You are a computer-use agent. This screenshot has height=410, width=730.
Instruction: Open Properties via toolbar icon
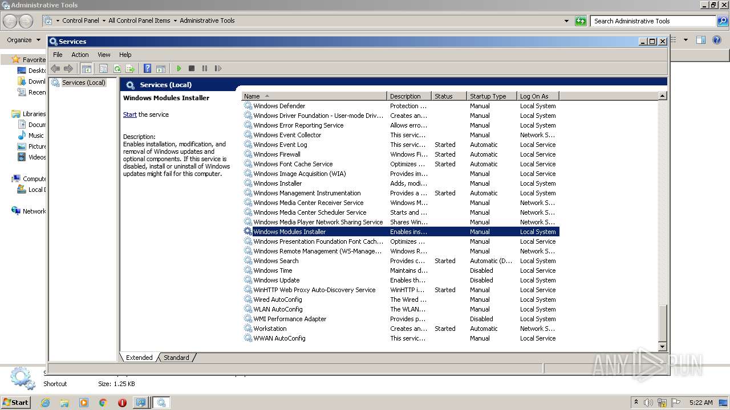103,68
